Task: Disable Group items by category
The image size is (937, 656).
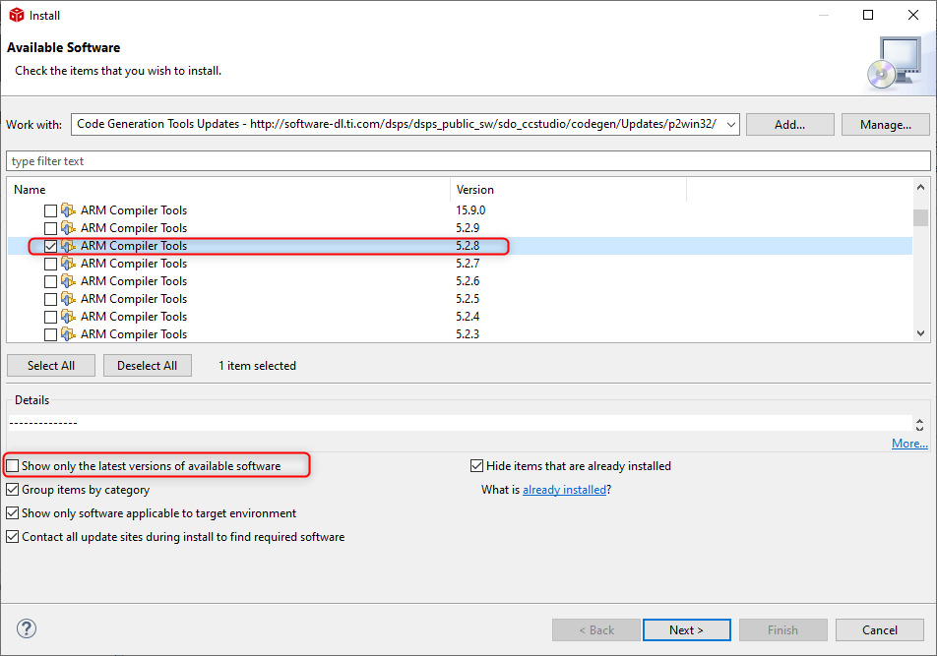Action: tap(13, 490)
